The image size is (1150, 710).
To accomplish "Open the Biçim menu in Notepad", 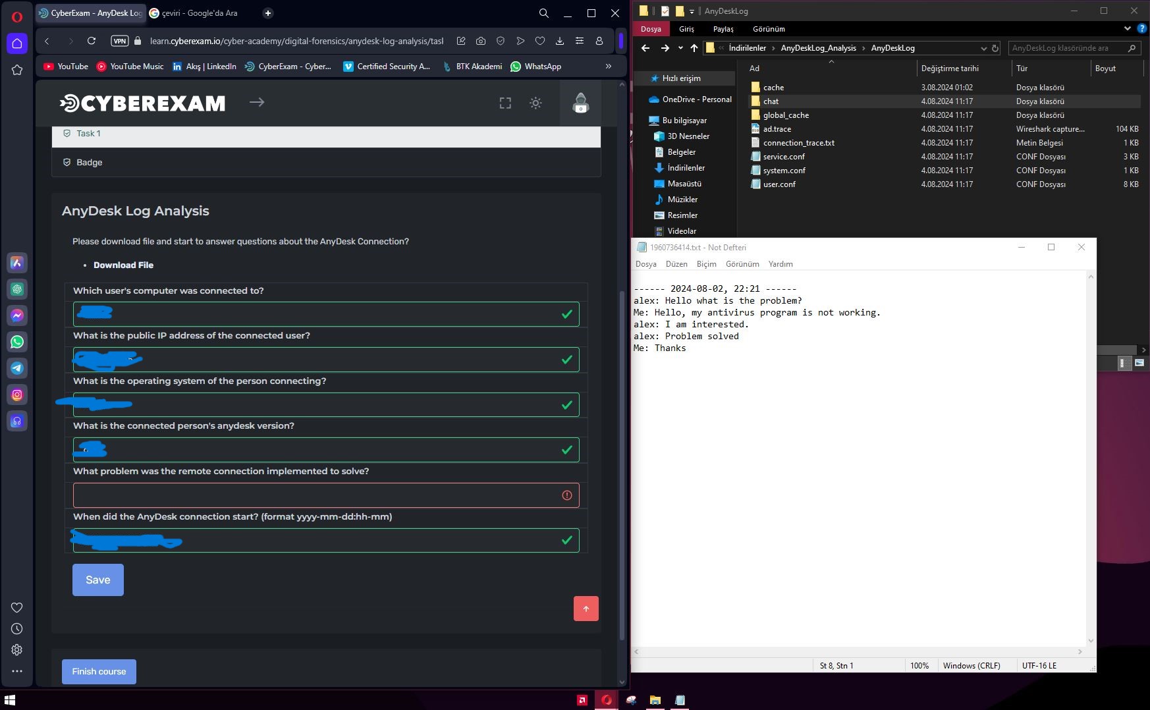I will 706,263.
